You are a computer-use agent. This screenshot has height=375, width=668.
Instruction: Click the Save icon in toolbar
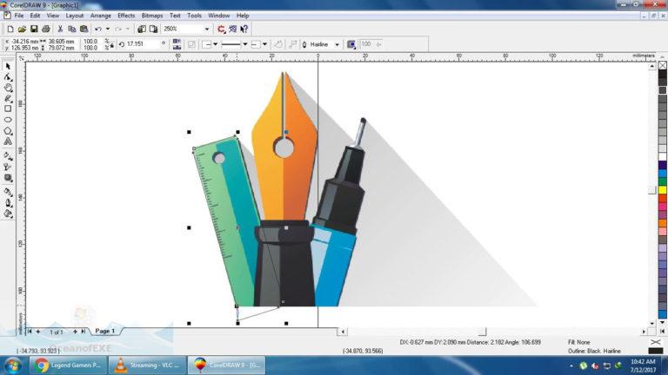click(x=34, y=29)
